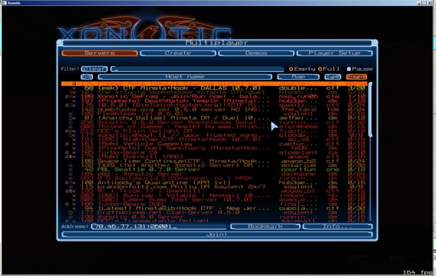Select (esk) CTF Minsta+Hook - DALLAS server

coord(214,88)
